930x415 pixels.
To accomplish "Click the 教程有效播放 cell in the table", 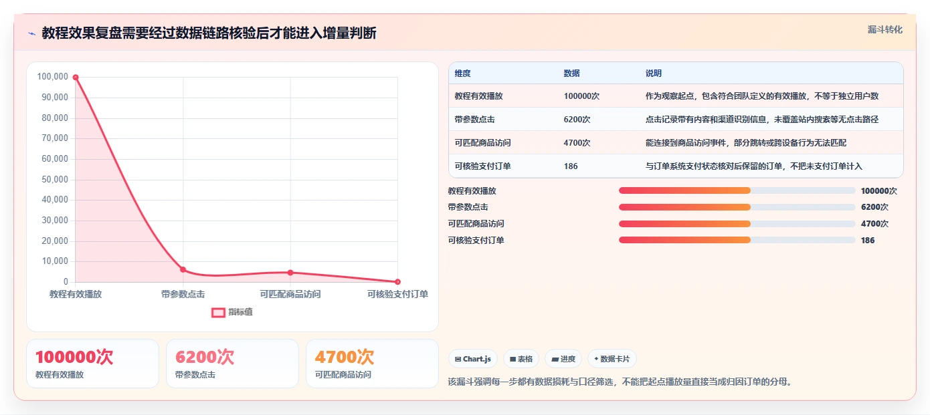I will 478,96.
